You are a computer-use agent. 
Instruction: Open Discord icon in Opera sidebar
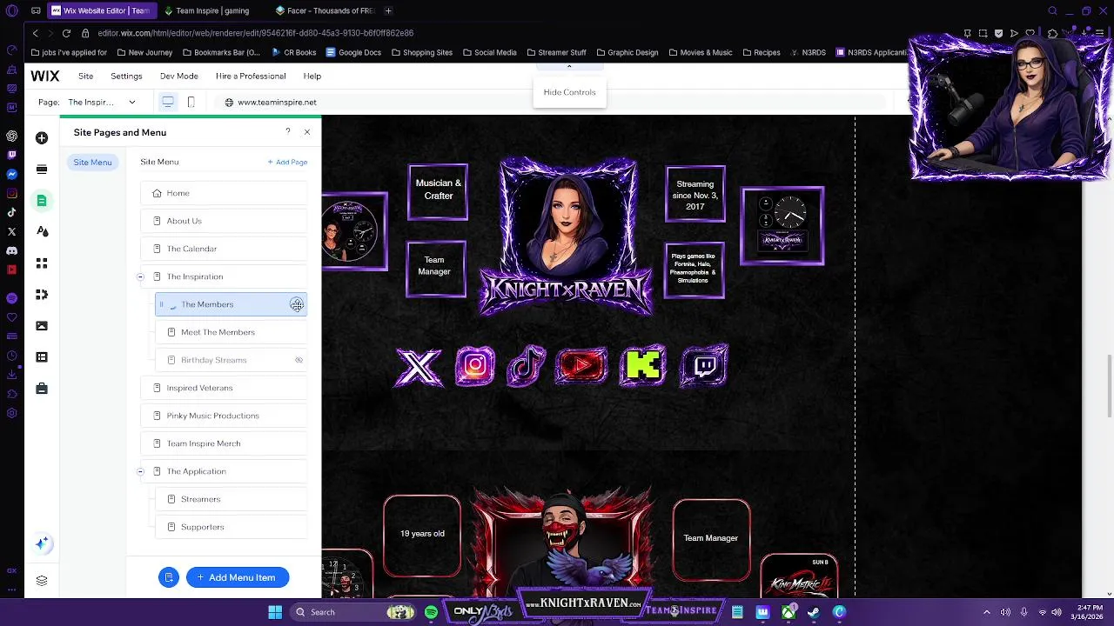11,250
